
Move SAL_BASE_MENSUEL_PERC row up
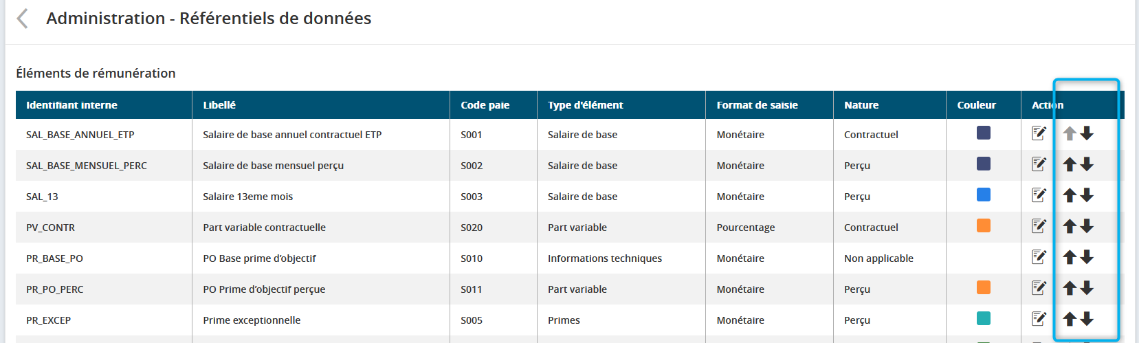tap(1070, 164)
